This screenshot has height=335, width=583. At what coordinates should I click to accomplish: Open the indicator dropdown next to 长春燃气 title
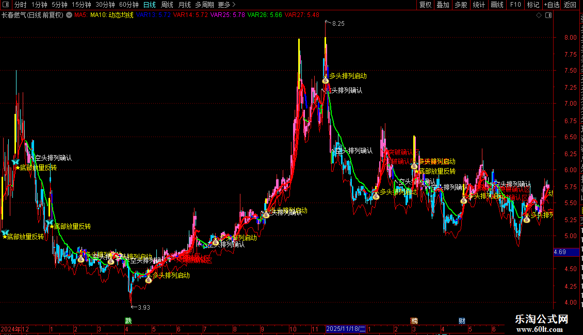point(69,15)
